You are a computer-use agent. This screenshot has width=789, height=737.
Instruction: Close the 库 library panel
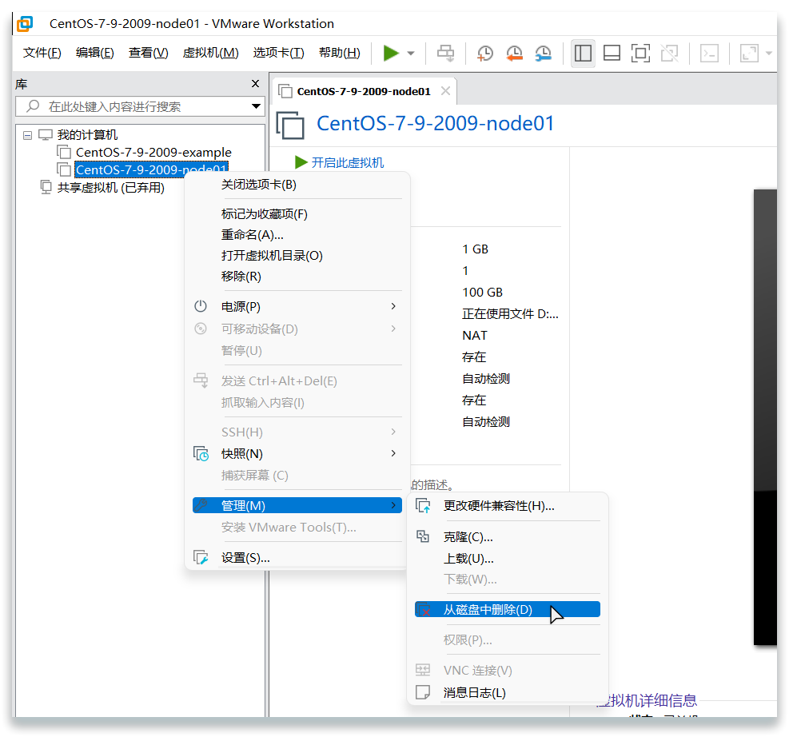[x=255, y=83]
